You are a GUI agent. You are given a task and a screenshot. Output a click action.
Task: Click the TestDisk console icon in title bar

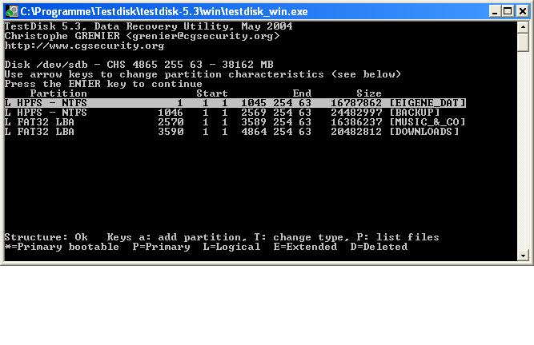[11, 11]
